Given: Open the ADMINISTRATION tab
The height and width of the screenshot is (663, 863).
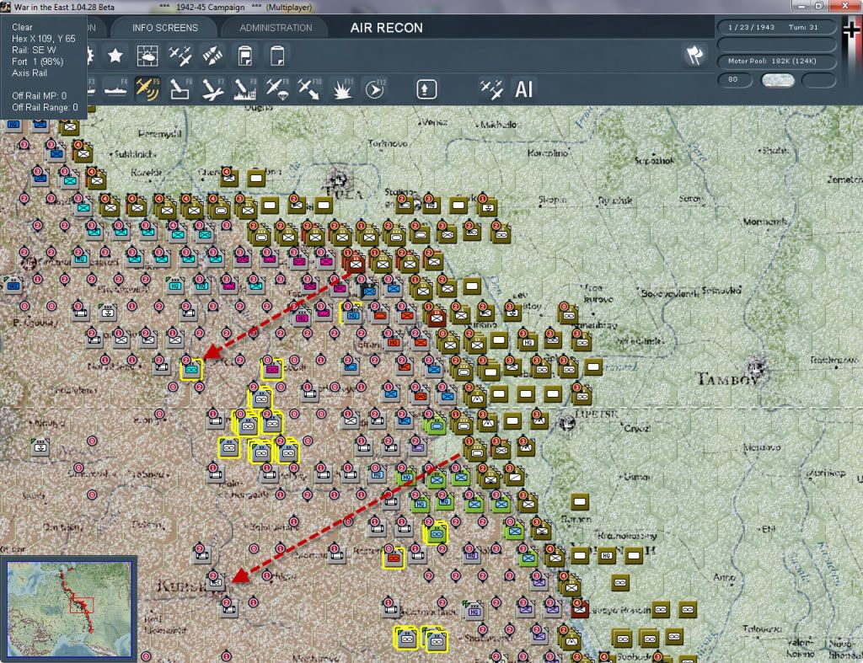Looking at the screenshot, I should (276, 28).
